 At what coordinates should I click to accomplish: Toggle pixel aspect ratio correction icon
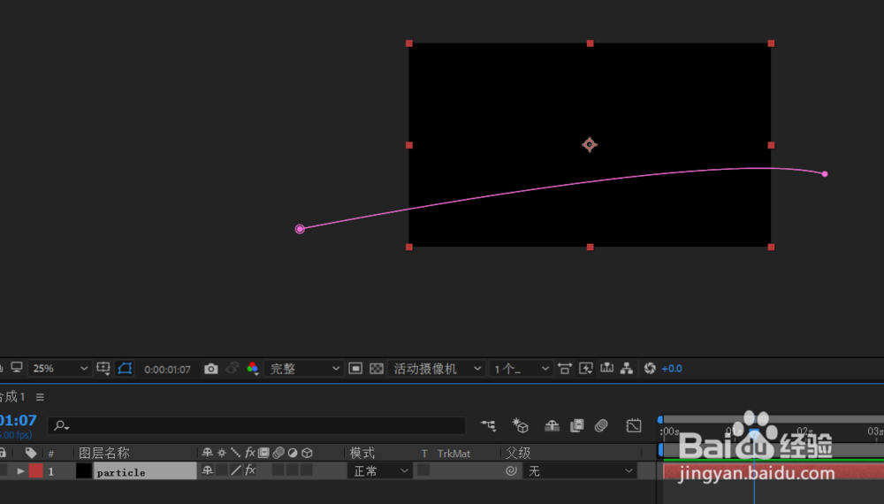point(564,369)
